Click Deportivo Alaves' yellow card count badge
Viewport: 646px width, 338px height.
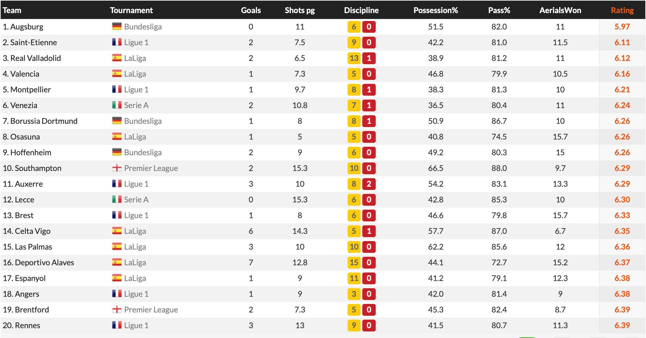[354, 263]
